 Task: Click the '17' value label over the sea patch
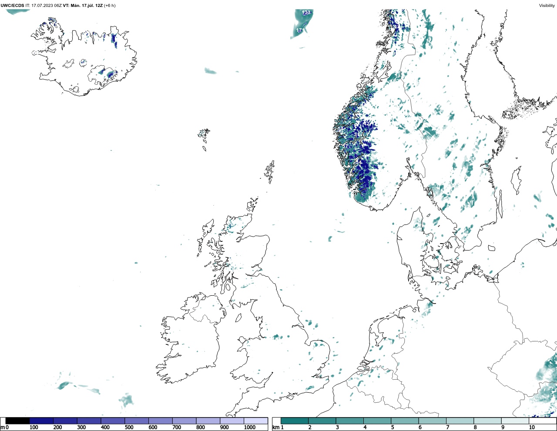point(299,30)
